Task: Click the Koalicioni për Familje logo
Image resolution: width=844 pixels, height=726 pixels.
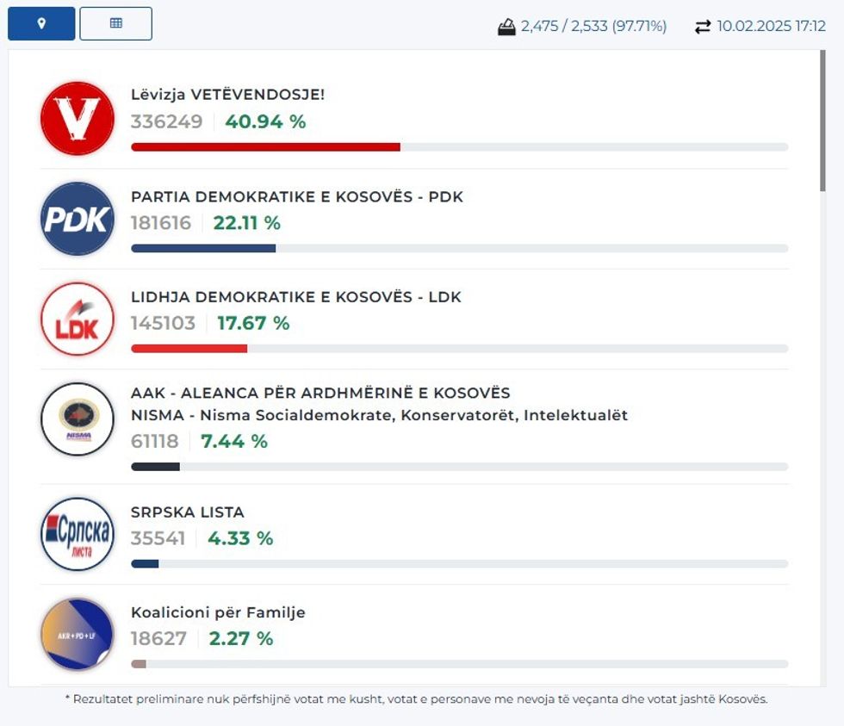Action: pos(78,635)
